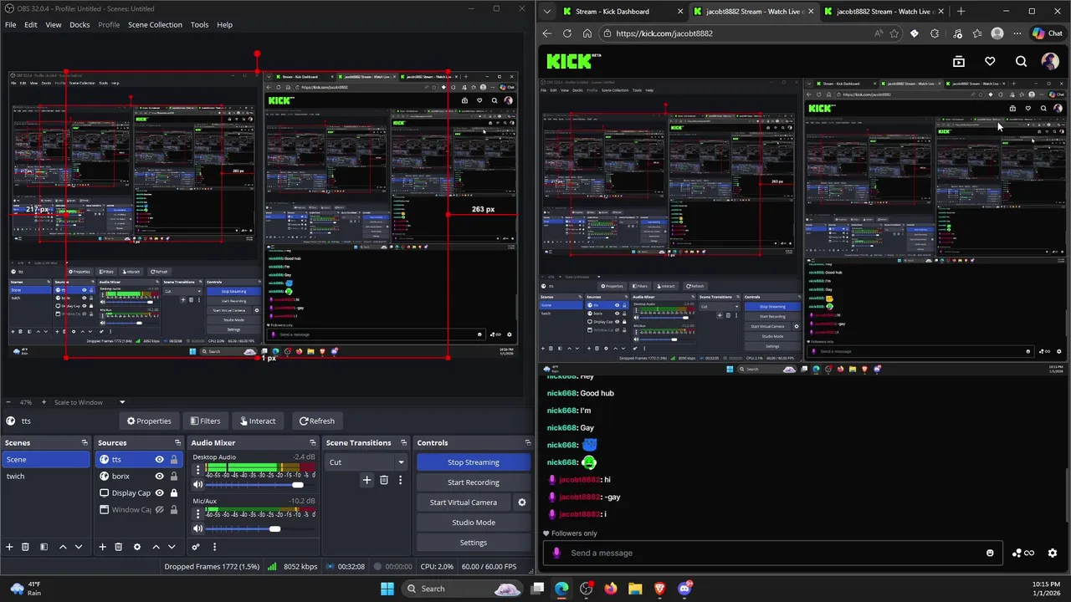Move source up in Sources panel
The image size is (1071, 602).
click(156, 547)
